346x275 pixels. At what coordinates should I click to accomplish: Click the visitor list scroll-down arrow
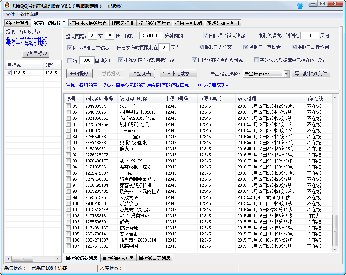[335, 250]
